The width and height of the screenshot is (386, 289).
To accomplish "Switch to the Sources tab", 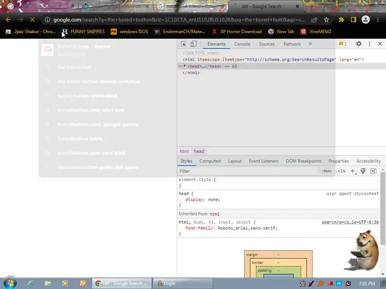I will coord(267,44).
